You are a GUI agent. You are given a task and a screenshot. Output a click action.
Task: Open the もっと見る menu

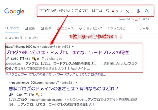(x=116, y=28)
